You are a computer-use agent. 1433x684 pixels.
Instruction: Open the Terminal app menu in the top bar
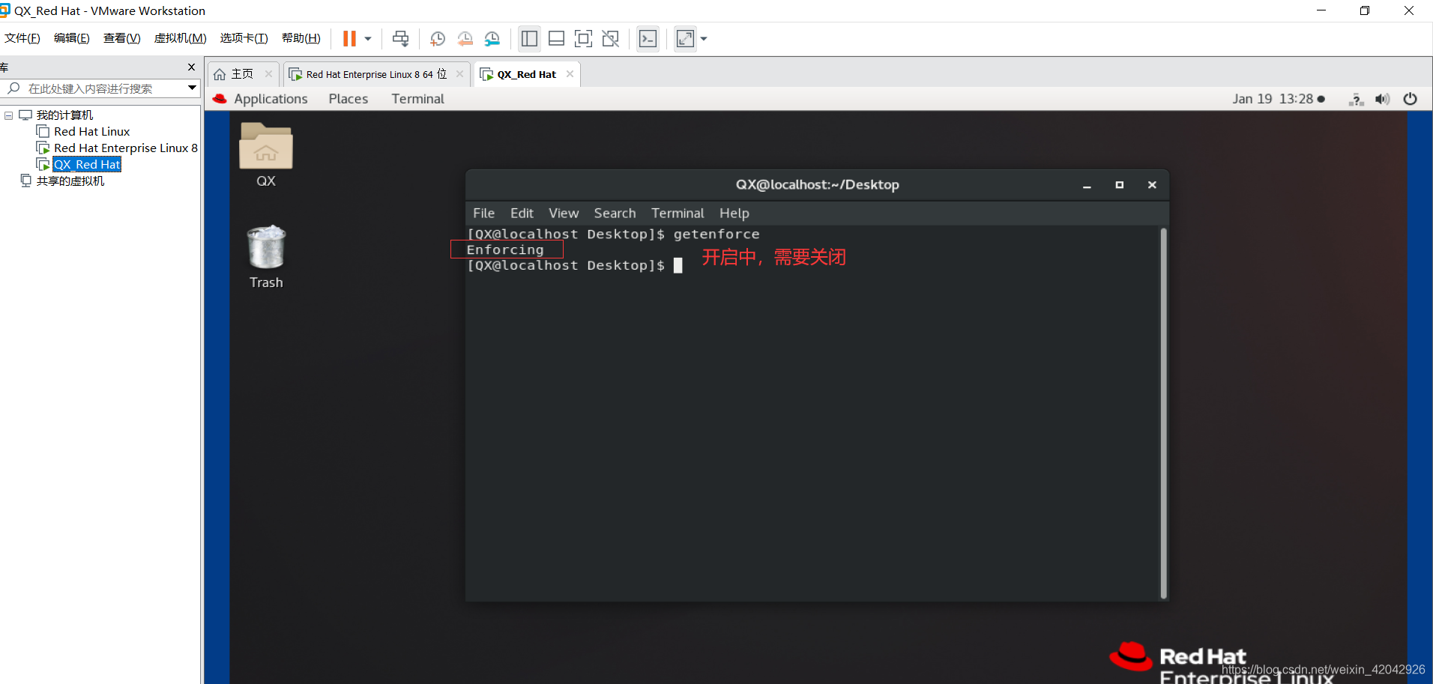[x=417, y=99]
